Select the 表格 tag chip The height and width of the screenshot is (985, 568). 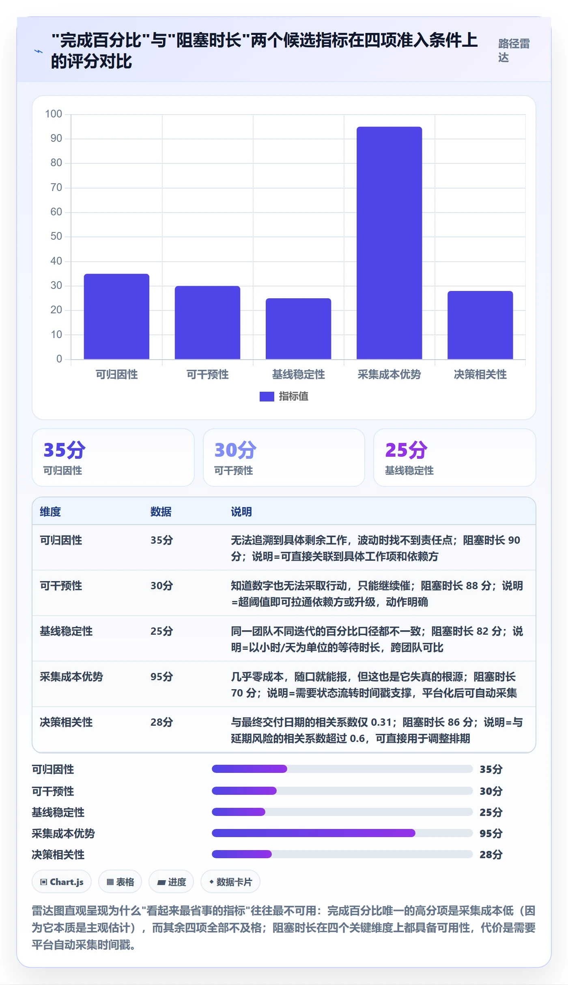point(120,881)
